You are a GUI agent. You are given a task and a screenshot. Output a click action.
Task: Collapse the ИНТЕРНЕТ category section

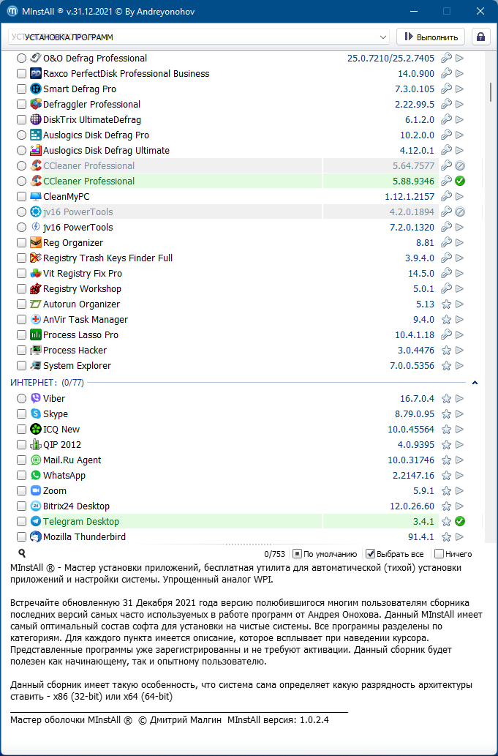tap(475, 382)
